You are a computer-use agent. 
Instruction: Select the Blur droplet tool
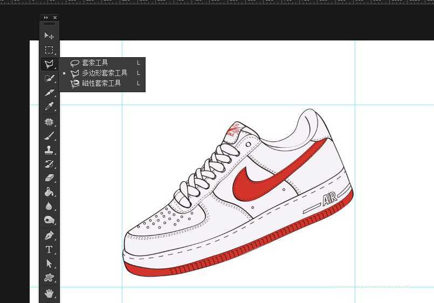[49, 206]
